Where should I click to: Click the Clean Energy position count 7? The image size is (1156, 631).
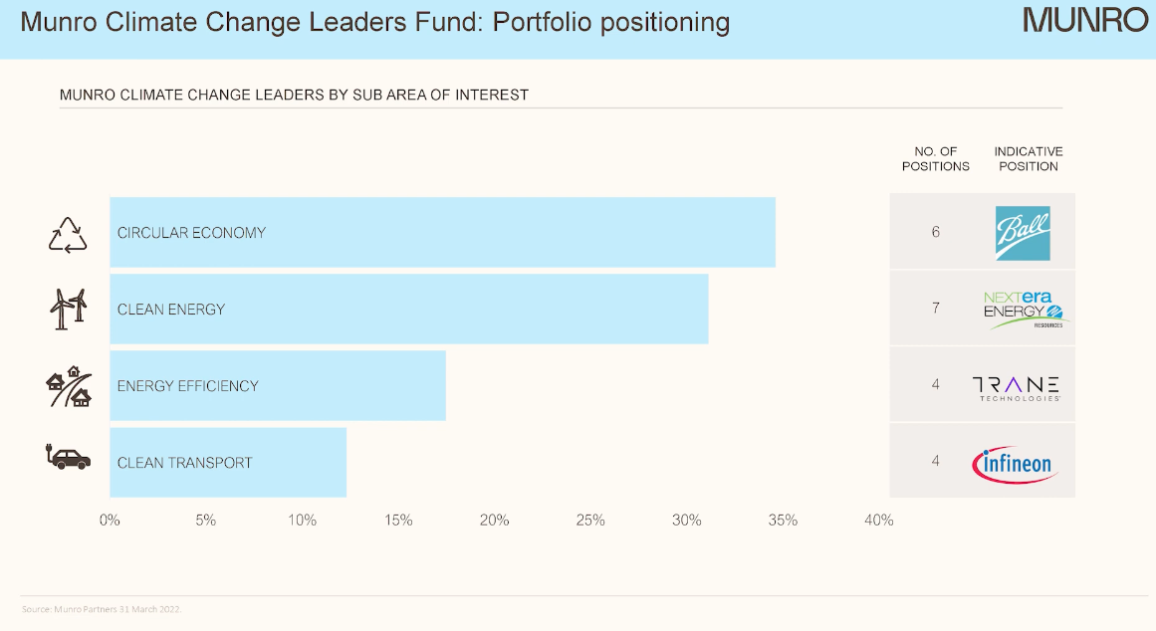936,309
